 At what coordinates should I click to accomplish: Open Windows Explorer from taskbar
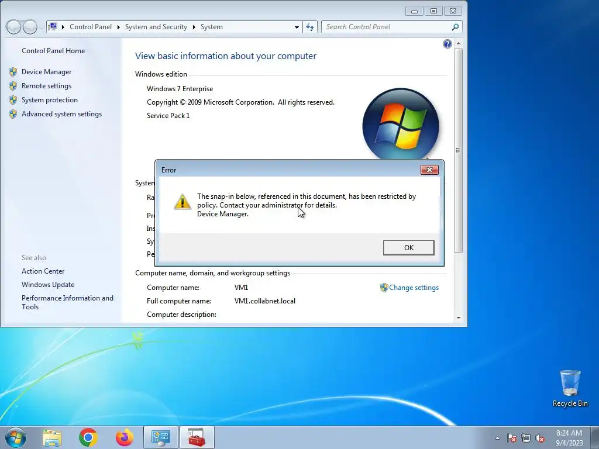(x=52, y=437)
